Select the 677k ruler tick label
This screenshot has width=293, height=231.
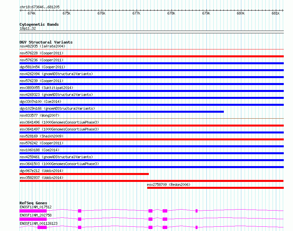(x=136, y=13)
